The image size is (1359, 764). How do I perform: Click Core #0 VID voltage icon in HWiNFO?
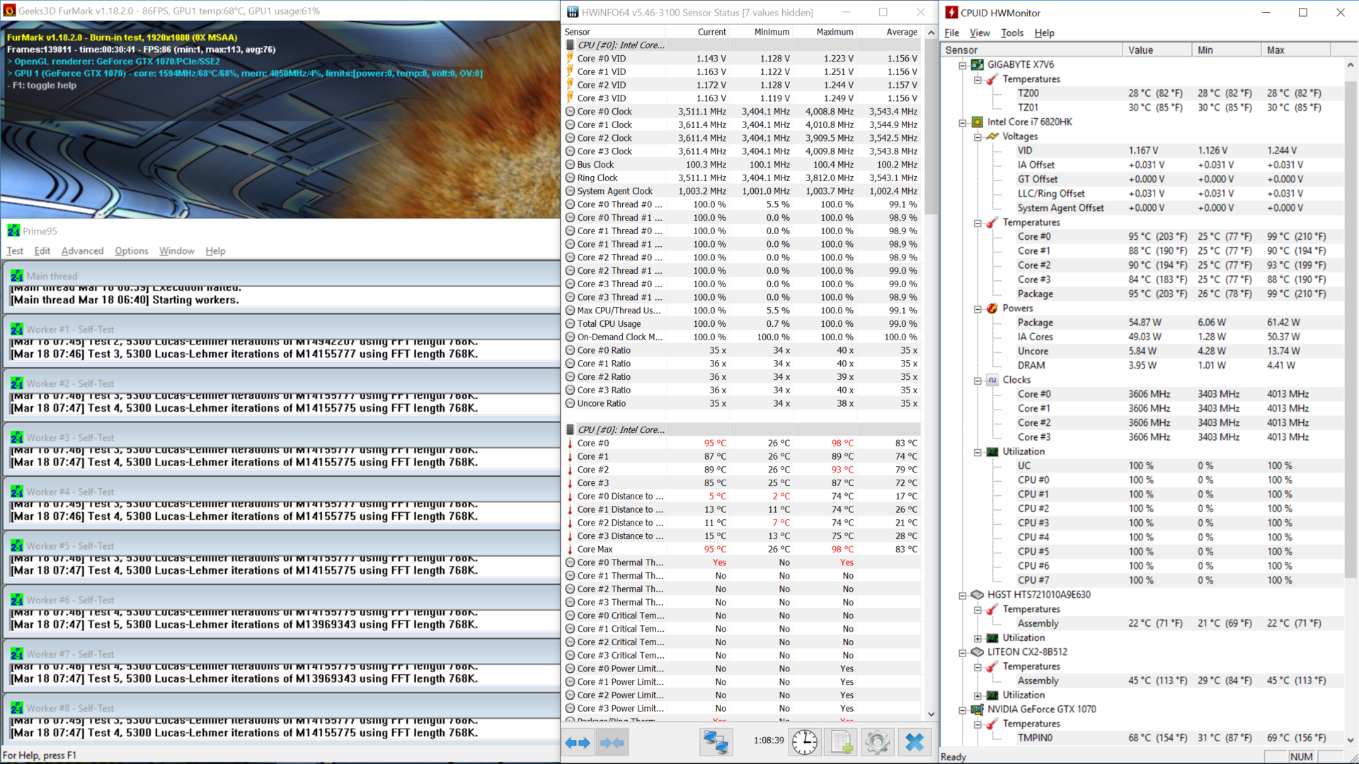(x=570, y=58)
